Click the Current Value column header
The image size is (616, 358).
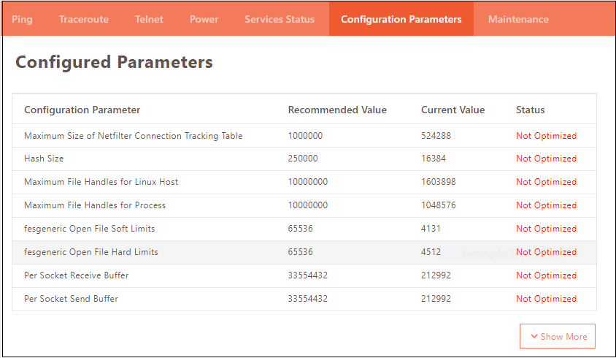(x=453, y=110)
